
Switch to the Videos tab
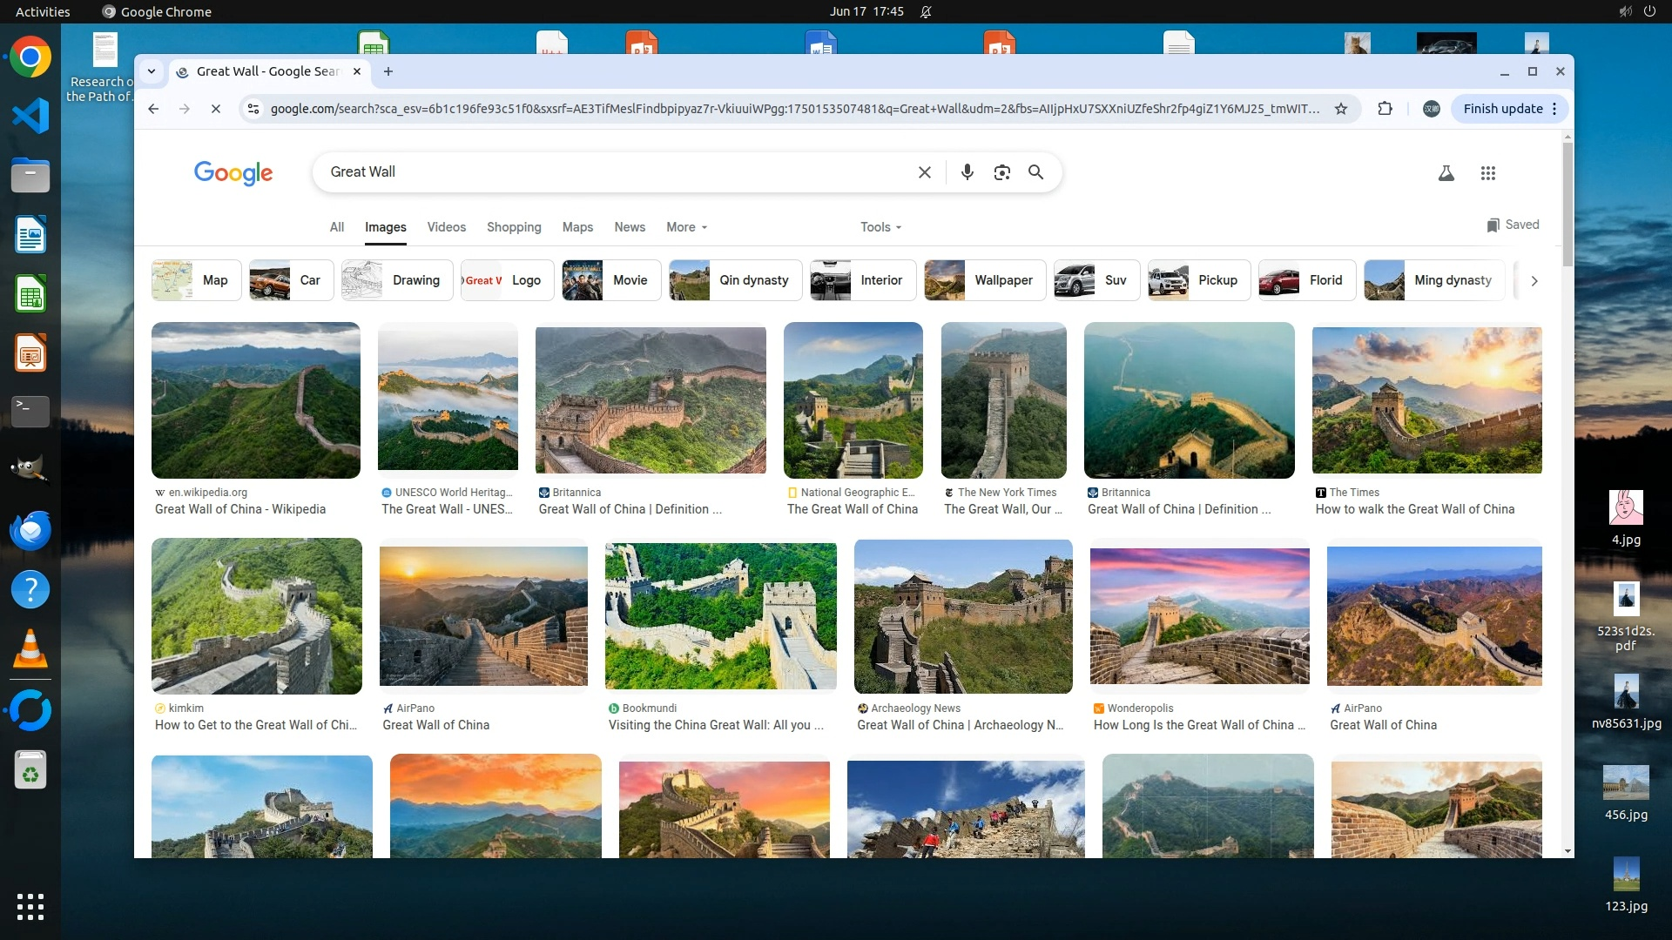446,227
